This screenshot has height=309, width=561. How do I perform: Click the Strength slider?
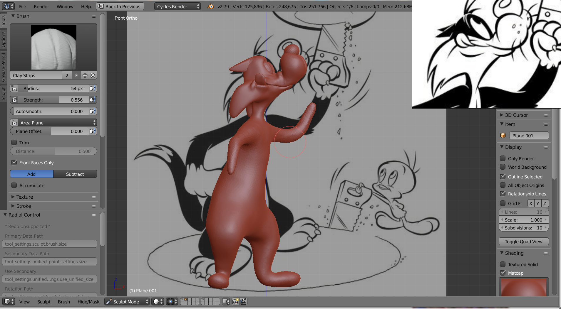[x=53, y=100]
